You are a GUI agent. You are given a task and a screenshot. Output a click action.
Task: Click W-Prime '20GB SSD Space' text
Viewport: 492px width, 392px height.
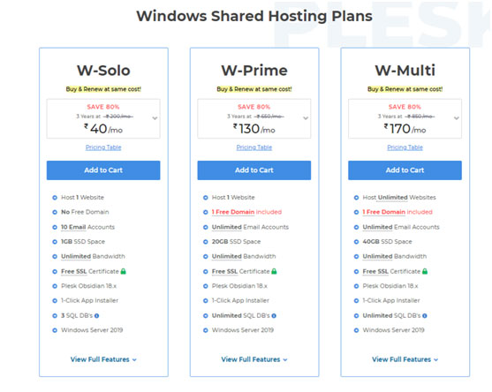[236, 242]
